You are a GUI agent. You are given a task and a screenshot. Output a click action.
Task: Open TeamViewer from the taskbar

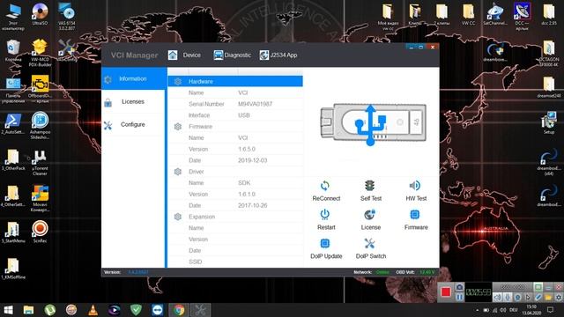157,310
